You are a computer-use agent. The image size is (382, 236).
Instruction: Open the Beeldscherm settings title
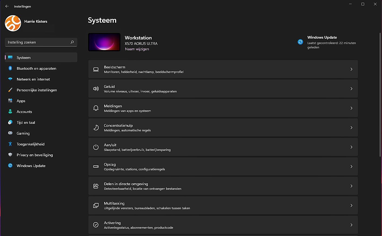click(115, 67)
